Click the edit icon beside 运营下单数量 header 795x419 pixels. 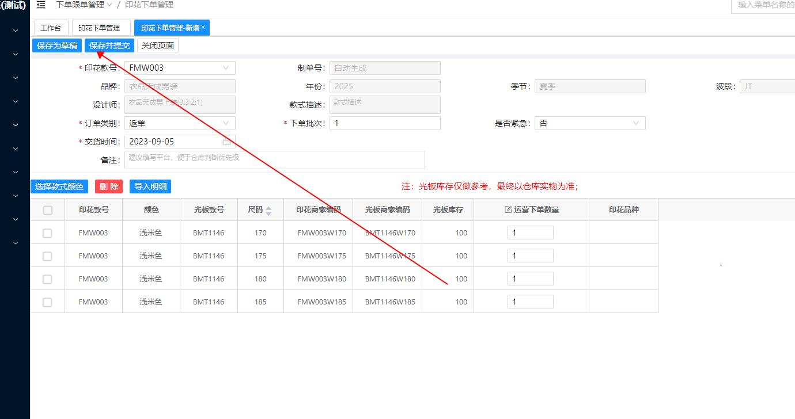(508, 210)
